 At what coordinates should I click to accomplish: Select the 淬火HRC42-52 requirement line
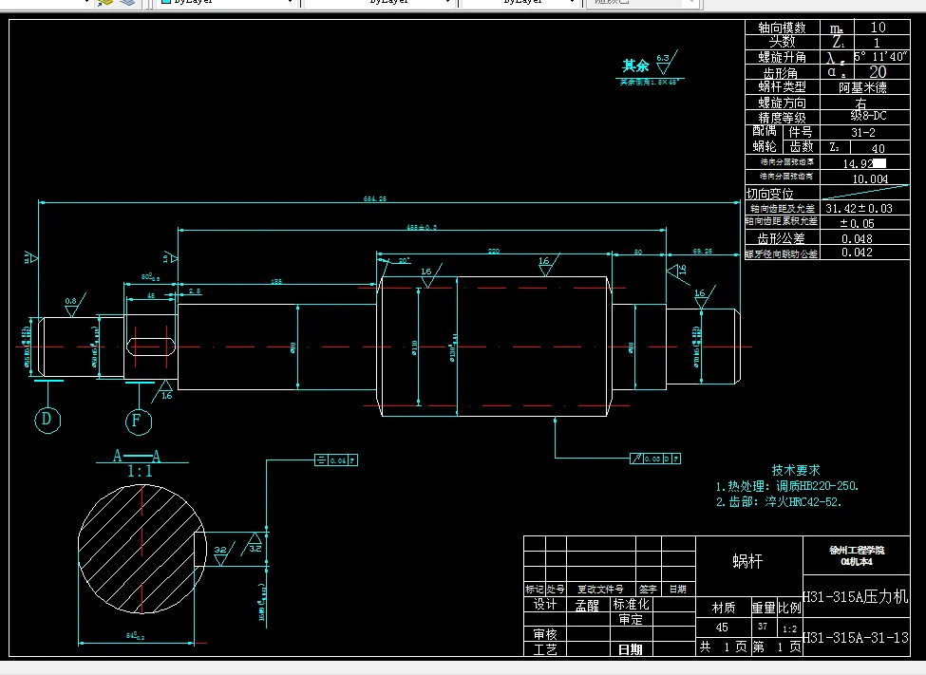coord(779,502)
